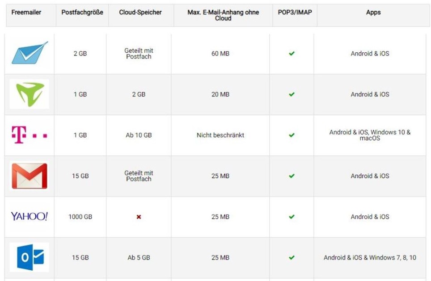Click green checkmark in Gmail POP3/IMAP cell
Image resolution: width=431 pixels, height=281 pixels.
(292, 176)
